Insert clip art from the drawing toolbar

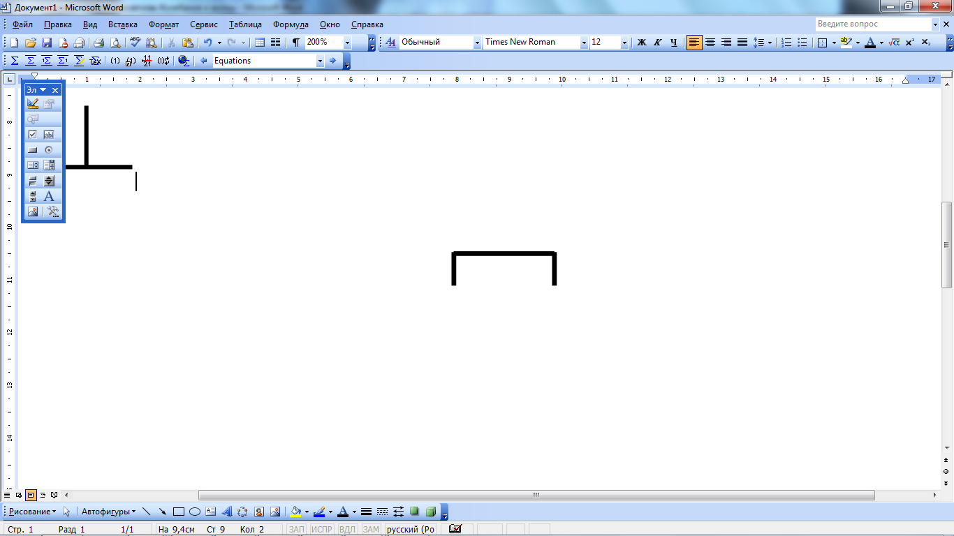pos(258,512)
